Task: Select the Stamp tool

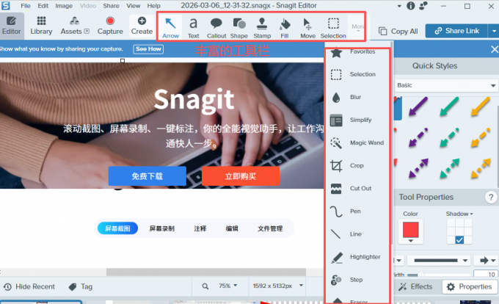Action: 262,27
